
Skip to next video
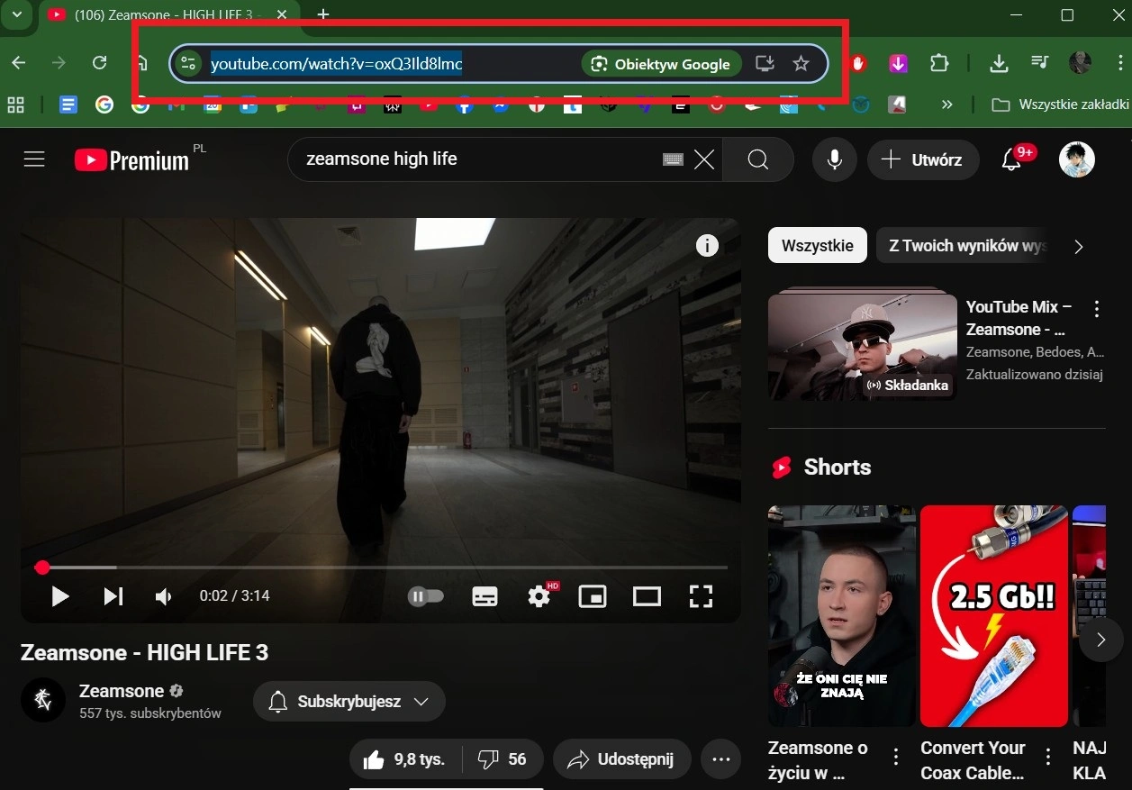(113, 596)
